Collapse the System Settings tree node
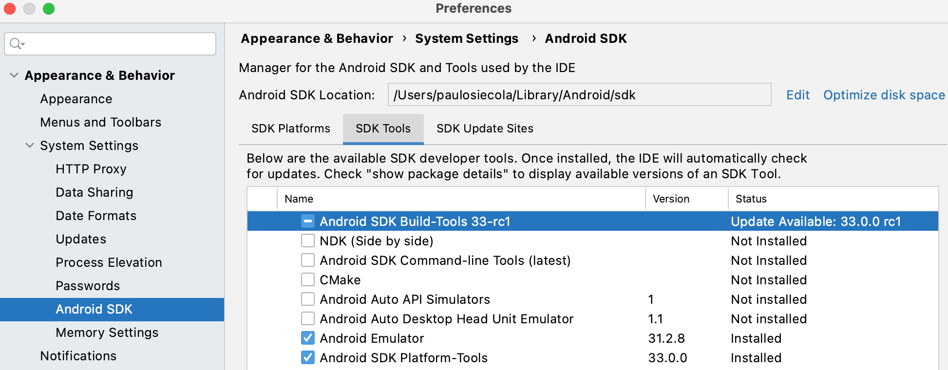Image resolution: width=948 pixels, height=370 pixels. [30, 146]
